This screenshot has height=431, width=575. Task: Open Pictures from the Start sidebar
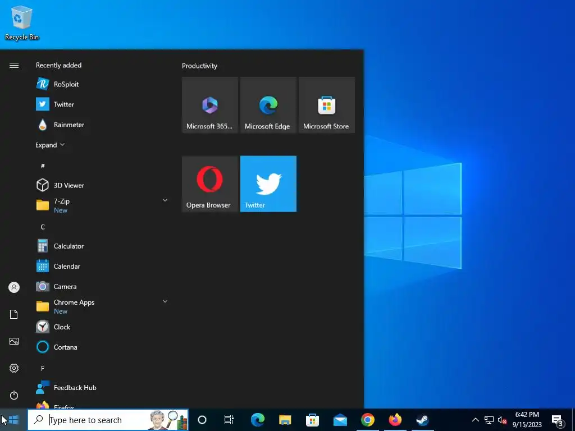pos(14,341)
